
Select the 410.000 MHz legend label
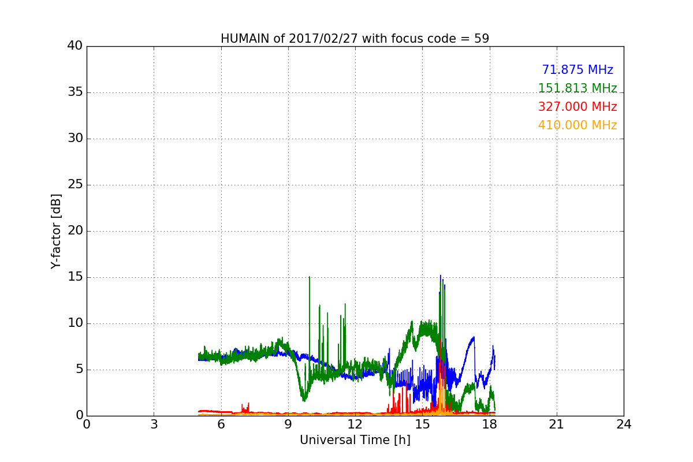pyautogui.click(x=577, y=125)
